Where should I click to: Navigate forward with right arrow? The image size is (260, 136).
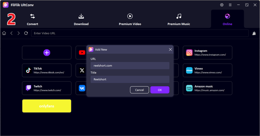coord(19,33)
